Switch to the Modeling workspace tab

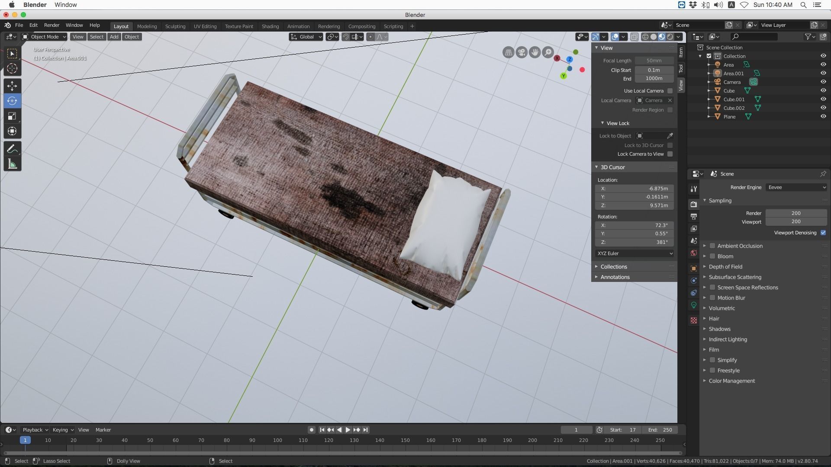click(x=147, y=26)
